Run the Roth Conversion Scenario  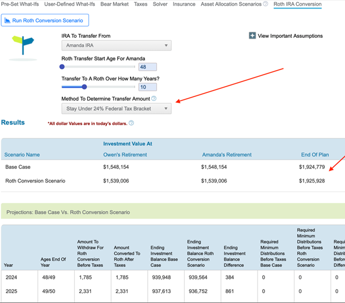point(45,21)
